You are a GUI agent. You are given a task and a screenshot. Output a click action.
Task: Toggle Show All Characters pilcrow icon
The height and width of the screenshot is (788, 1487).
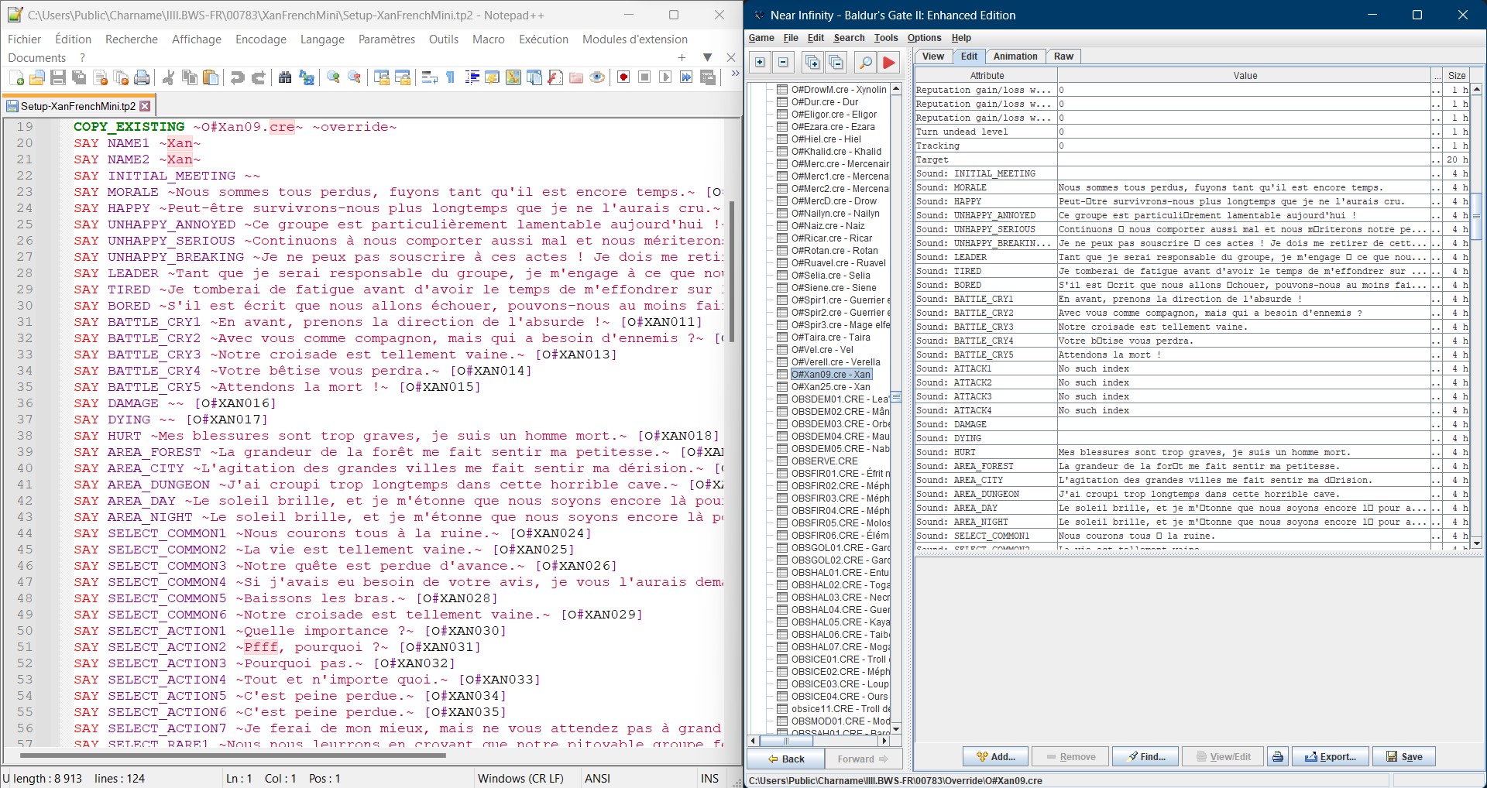tap(451, 77)
